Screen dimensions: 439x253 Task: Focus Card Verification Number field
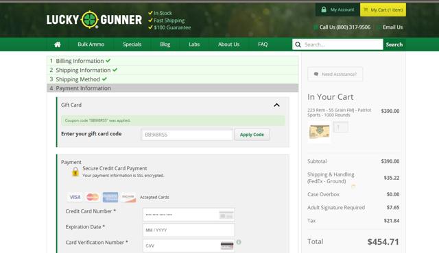189,245
